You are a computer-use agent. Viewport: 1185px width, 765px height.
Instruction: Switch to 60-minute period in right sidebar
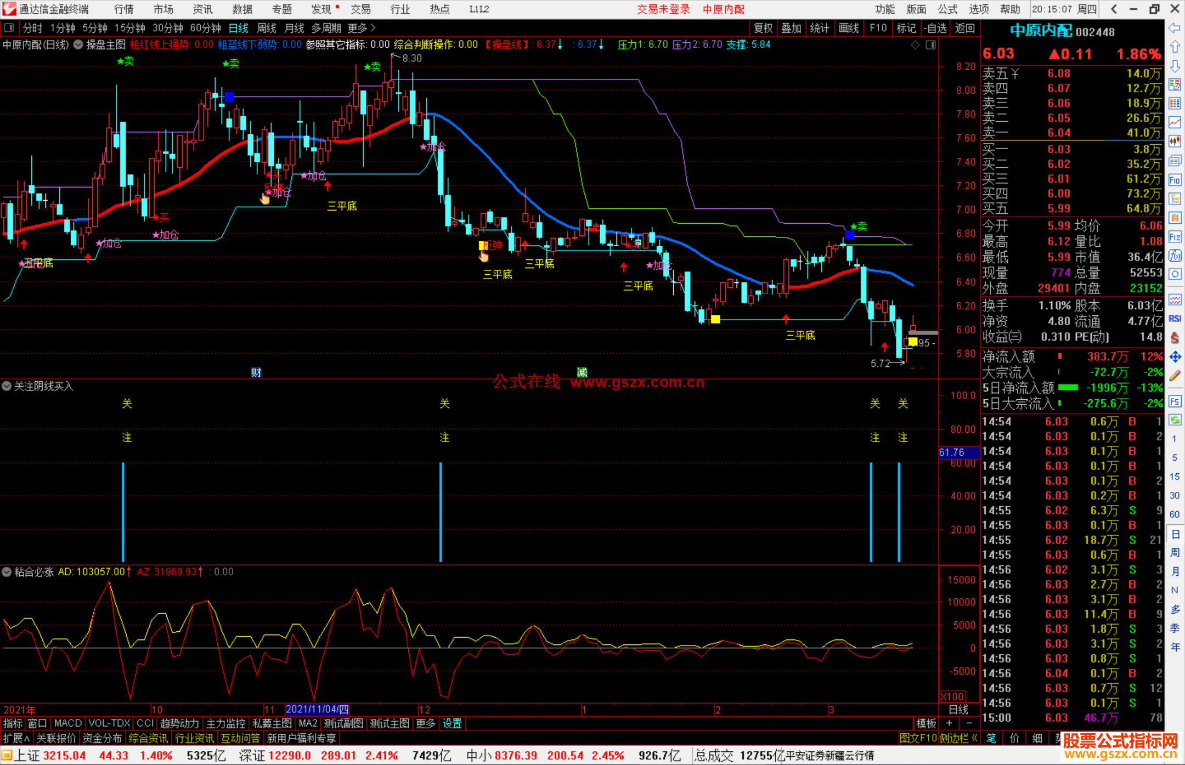tap(1174, 514)
